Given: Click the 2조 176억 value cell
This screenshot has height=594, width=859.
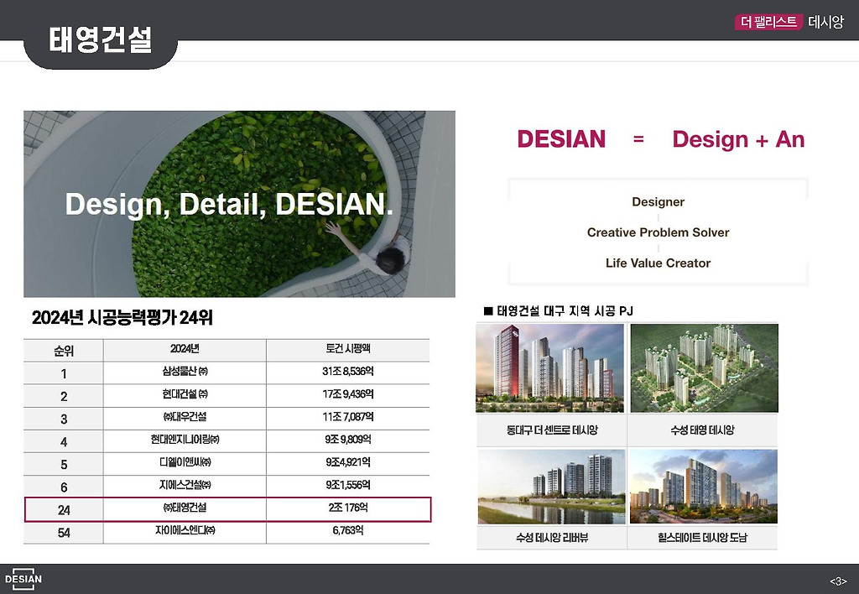Looking at the screenshot, I should tap(348, 508).
